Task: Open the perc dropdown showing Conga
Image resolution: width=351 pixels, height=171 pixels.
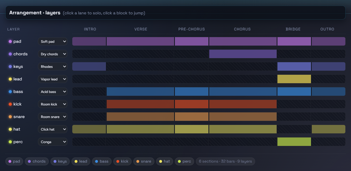Action: tap(53, 142)
